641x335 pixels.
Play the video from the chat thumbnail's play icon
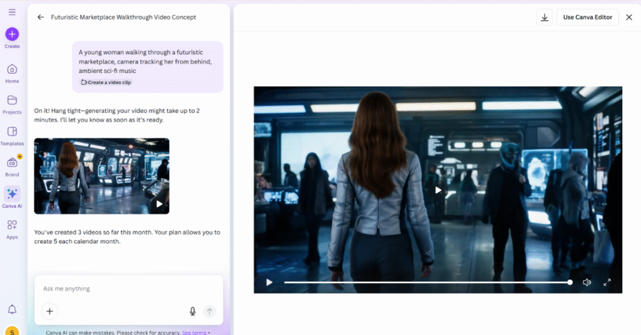pyautogui.click(x=160, y=204)
